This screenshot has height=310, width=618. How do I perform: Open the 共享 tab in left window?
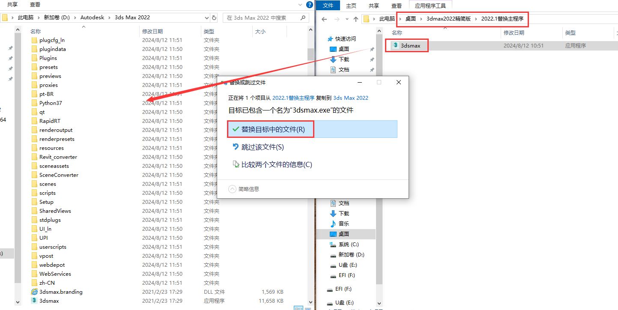[x=12, y=4]
